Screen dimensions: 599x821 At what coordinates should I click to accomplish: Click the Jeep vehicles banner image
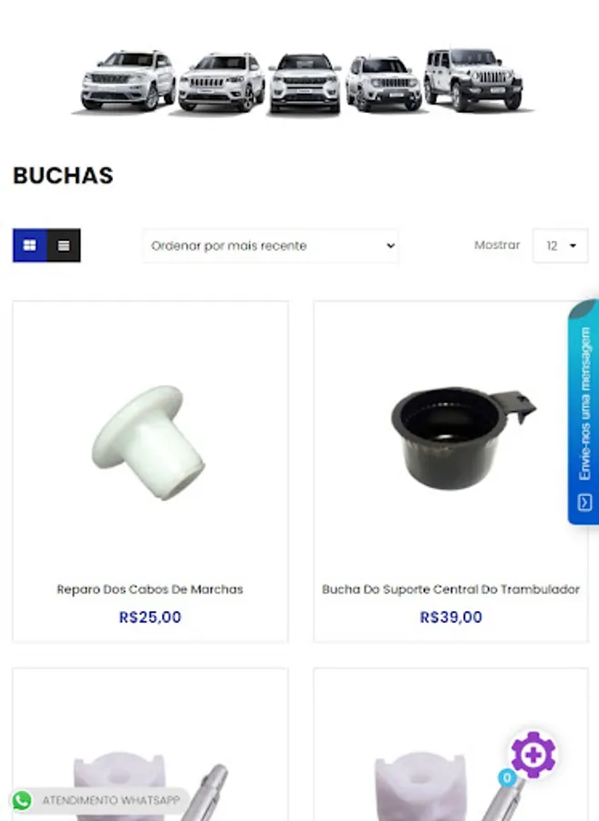tap(303, 81)
